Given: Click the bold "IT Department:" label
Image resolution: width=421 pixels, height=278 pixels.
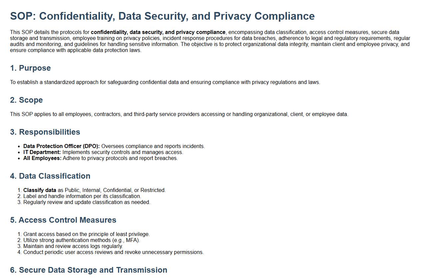Looking at the screenshot, I should (x=42, y=152).
